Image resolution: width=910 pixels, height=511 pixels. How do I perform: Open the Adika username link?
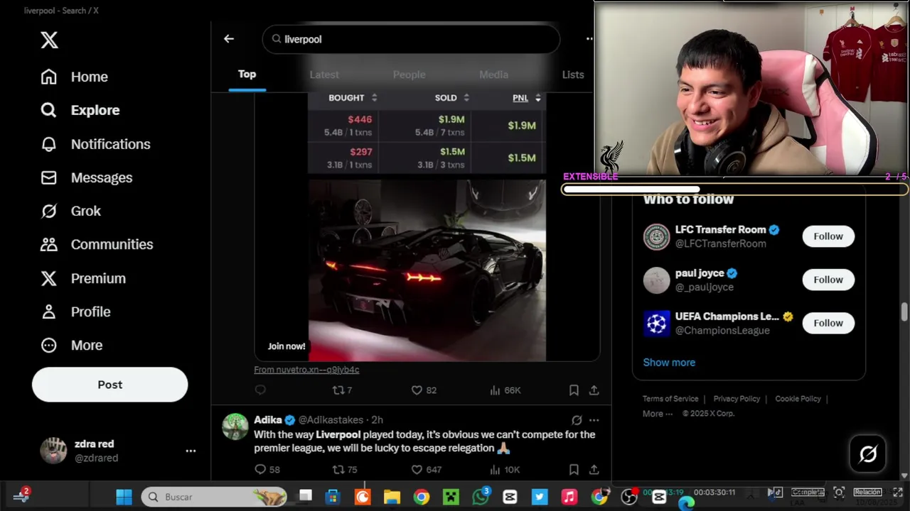(268, 420)
